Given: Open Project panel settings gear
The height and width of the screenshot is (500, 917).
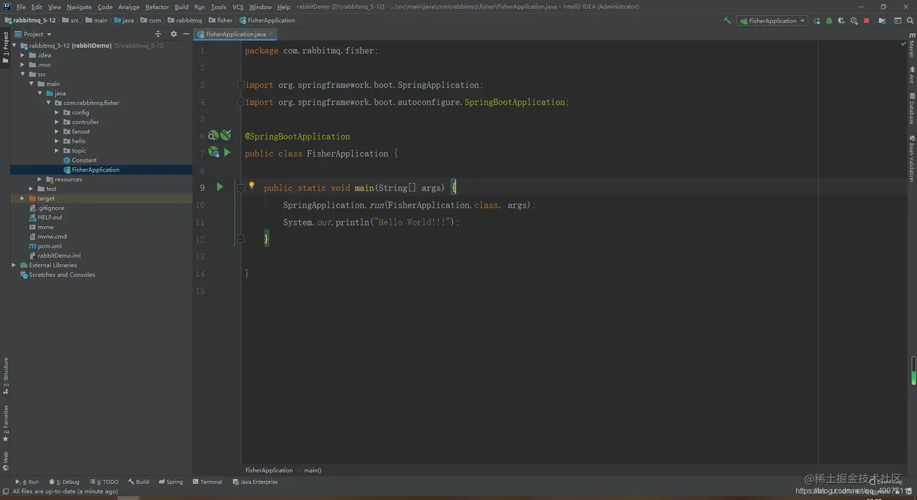Looking at the screenshot, I should (173, 34).
